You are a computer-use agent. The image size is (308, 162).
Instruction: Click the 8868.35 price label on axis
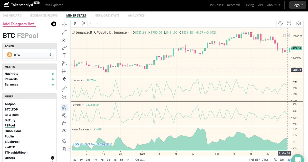[296, 48]
